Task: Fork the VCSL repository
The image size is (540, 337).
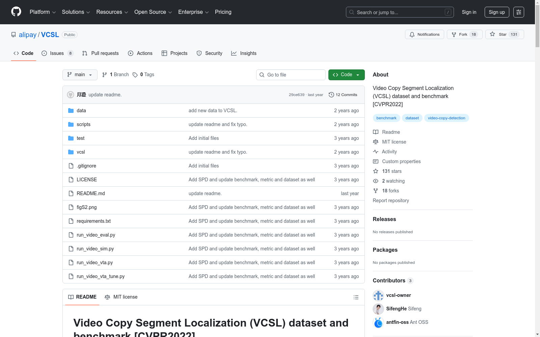Action: [465, 34]
